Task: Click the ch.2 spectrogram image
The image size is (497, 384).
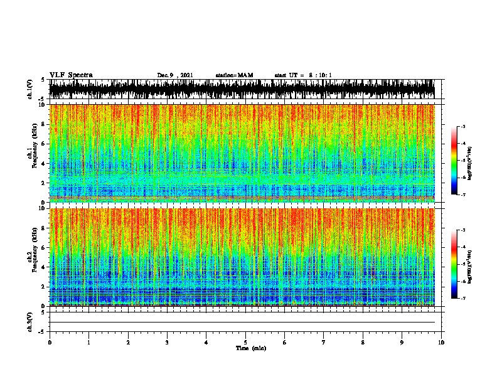Action: pyautogui.click(x=242, y=257)
